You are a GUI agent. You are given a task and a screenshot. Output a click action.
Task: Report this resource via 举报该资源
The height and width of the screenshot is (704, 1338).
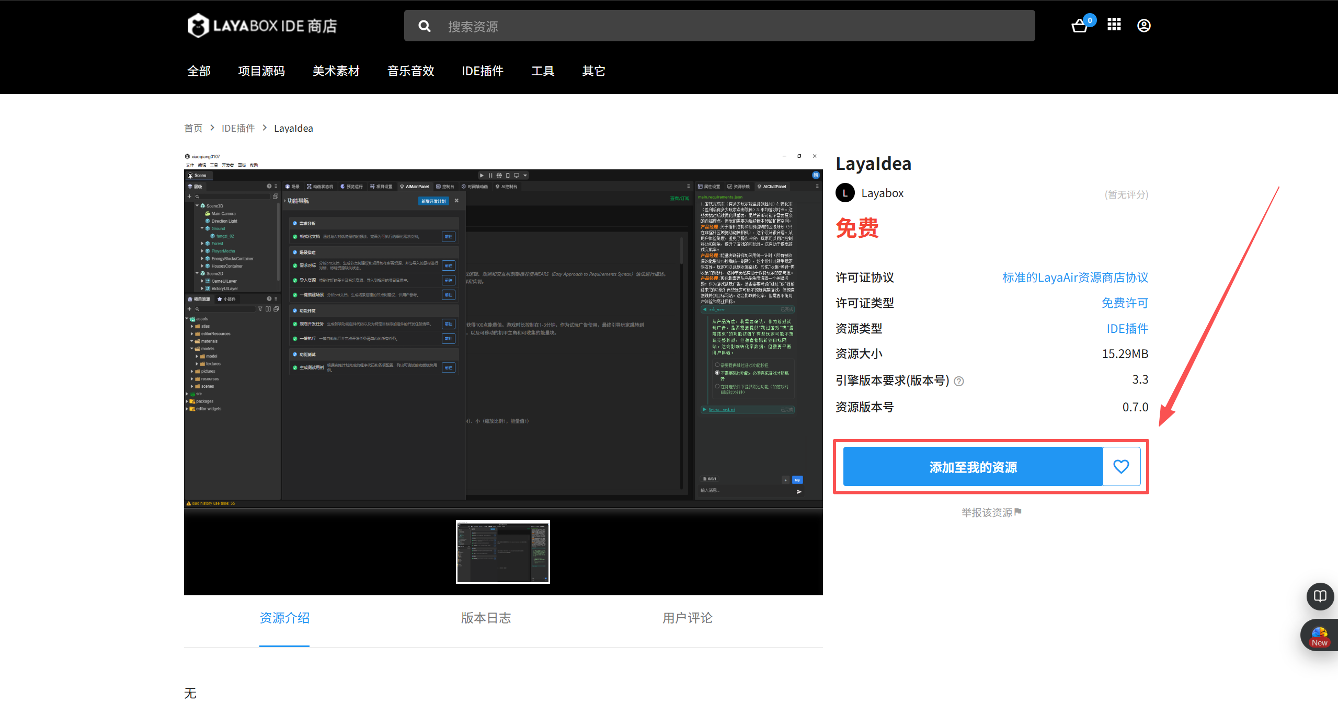pos(991,513)
